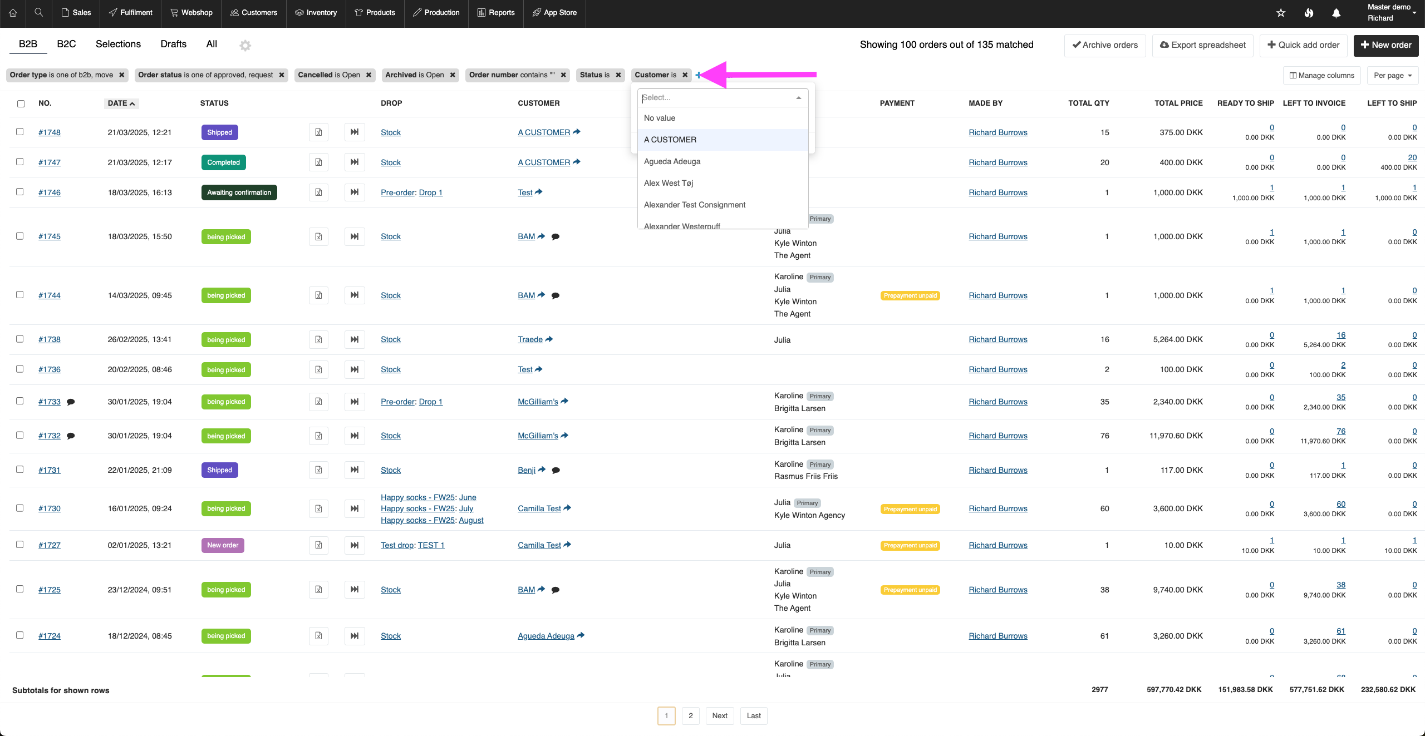Select all orders with header checkbox
This screenshot has height=736, width=1425.
(x=21, y=103)
